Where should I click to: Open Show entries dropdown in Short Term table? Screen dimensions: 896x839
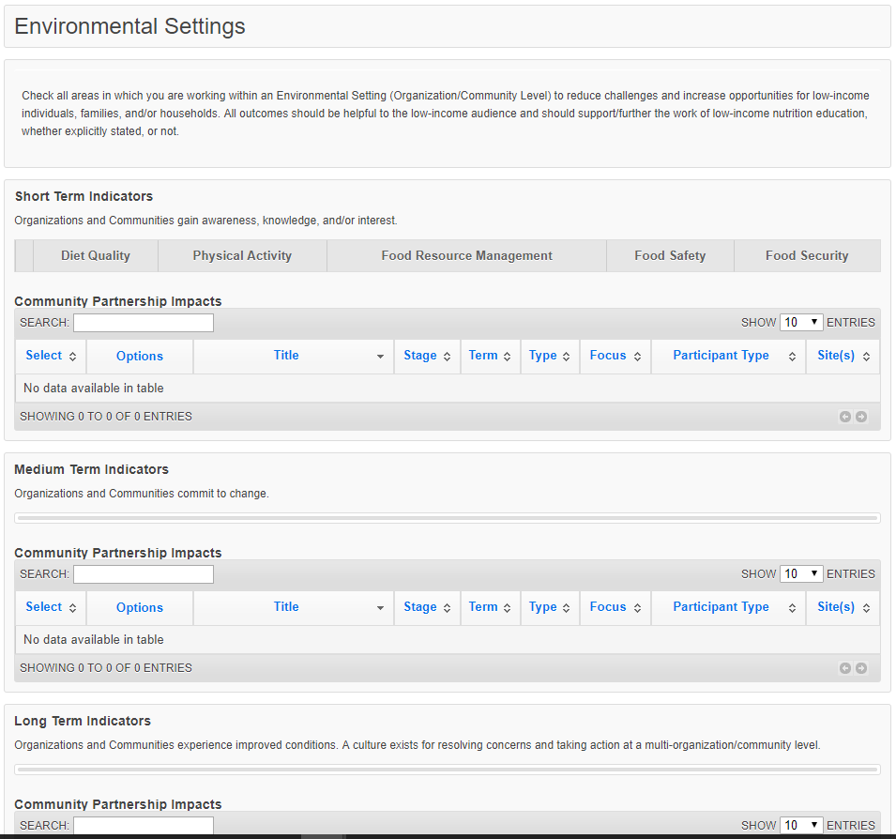coord(801,322)
